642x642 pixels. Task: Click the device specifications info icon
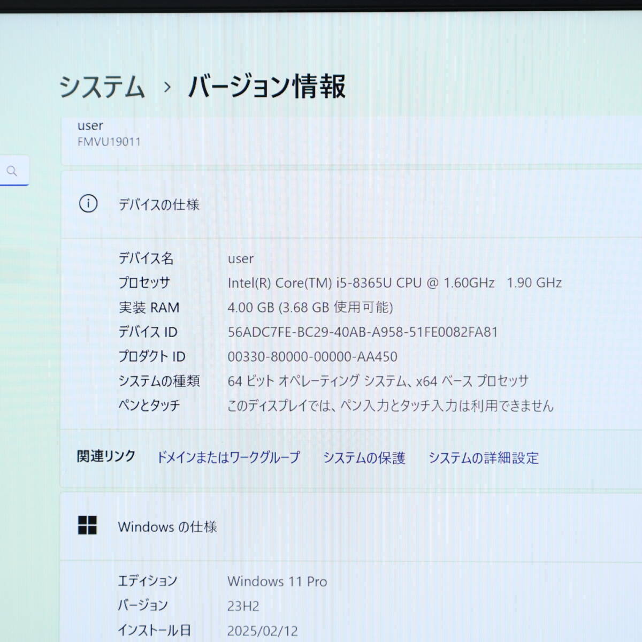point(88,204)
